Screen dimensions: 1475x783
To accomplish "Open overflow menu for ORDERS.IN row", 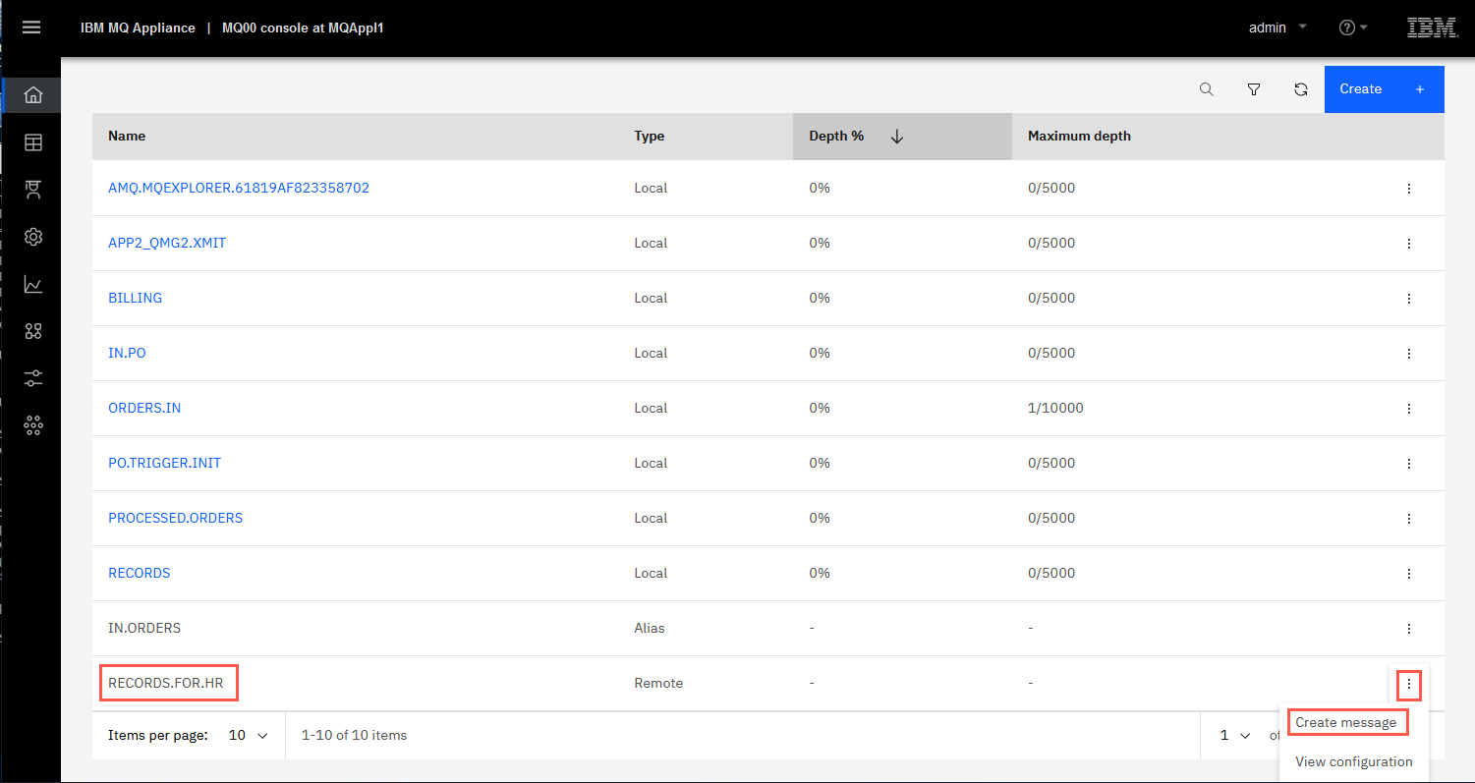I will 1409,408.
